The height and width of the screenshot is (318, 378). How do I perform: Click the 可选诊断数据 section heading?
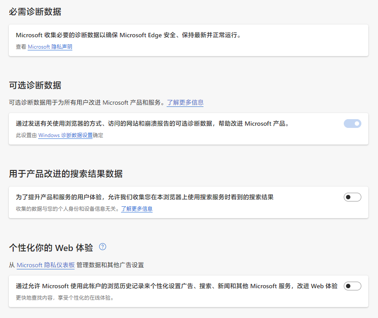tap(35, 85)
